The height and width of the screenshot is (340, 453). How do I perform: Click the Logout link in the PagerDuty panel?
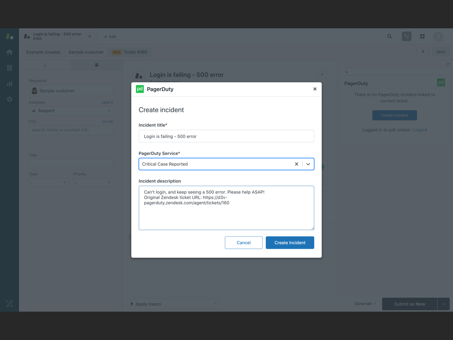[x=419, y=130]
